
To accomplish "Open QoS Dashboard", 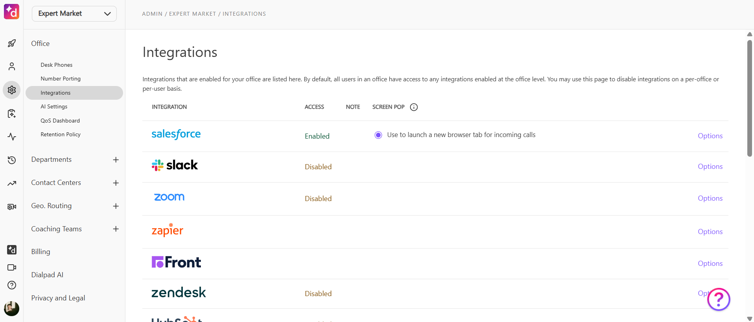I will click(60, 121).
